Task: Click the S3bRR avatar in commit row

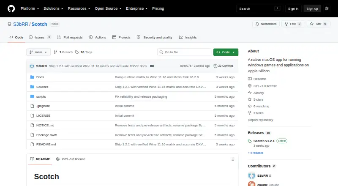Action: 32,66
